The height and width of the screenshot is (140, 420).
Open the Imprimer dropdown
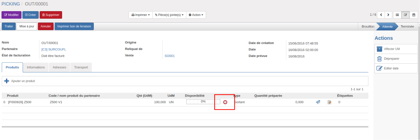(140, 15)
